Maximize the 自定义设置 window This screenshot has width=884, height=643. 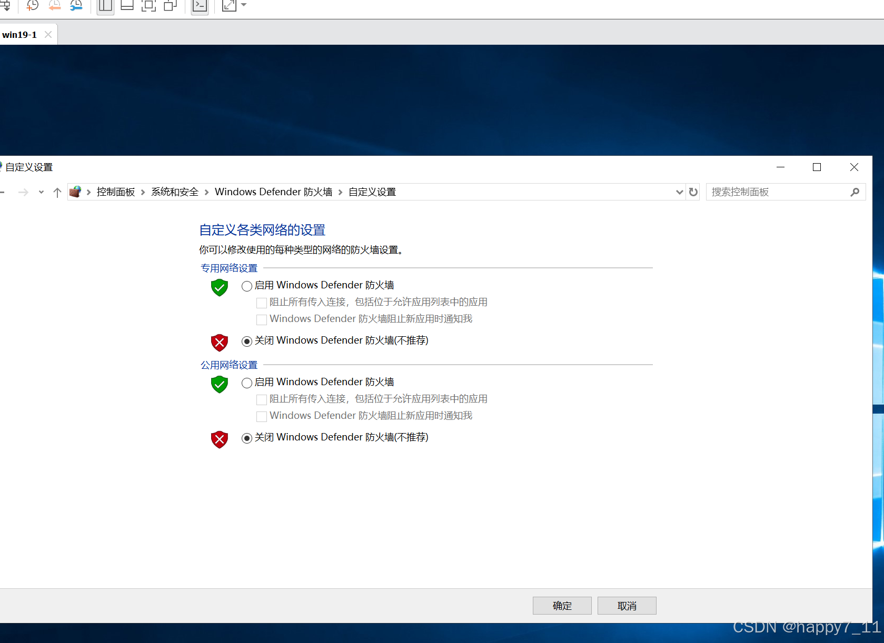[x=817, y=167]
